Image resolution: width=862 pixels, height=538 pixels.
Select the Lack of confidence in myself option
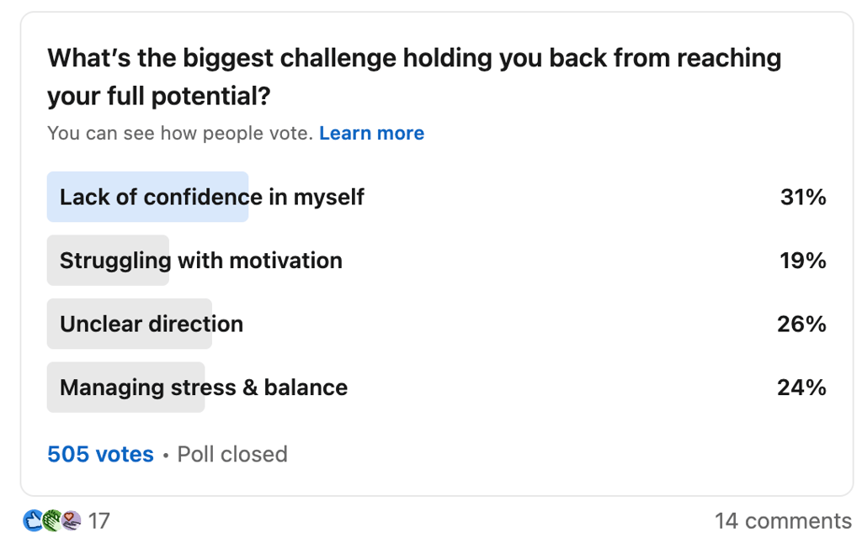click(x=211, y=197)
